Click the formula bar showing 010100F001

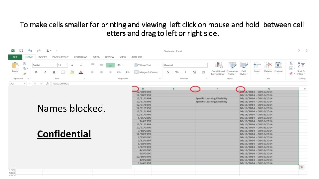click(x=179, y=84)
